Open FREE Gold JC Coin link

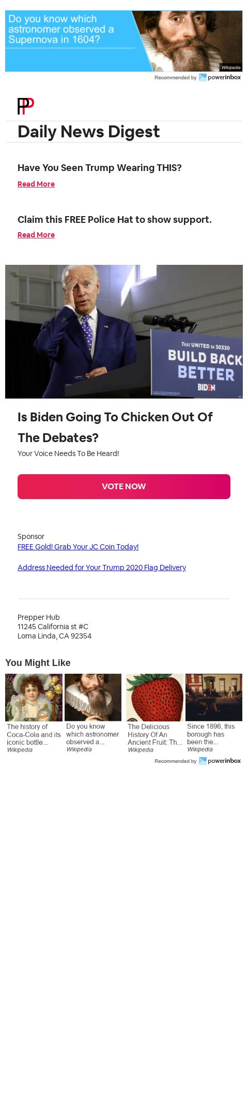[x=78, y=547]
